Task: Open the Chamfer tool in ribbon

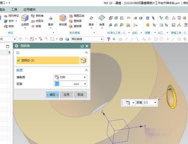Action: (x=37, y=16)
